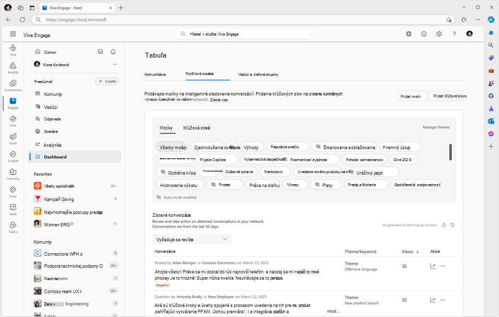Open Topics in the left rail
499x317 pixels.
pyautogui.click(x=13, y=227)
